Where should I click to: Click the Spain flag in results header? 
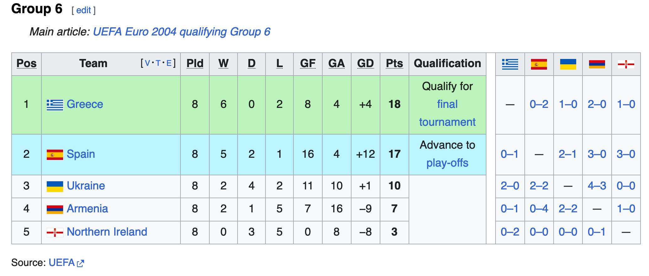[x=539, y=64]
